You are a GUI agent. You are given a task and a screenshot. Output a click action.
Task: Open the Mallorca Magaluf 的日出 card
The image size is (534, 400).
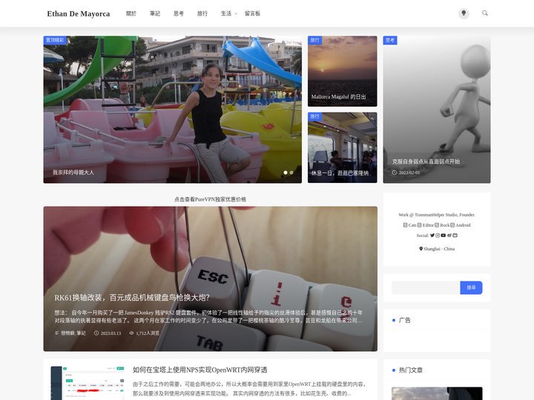point(342,71)
